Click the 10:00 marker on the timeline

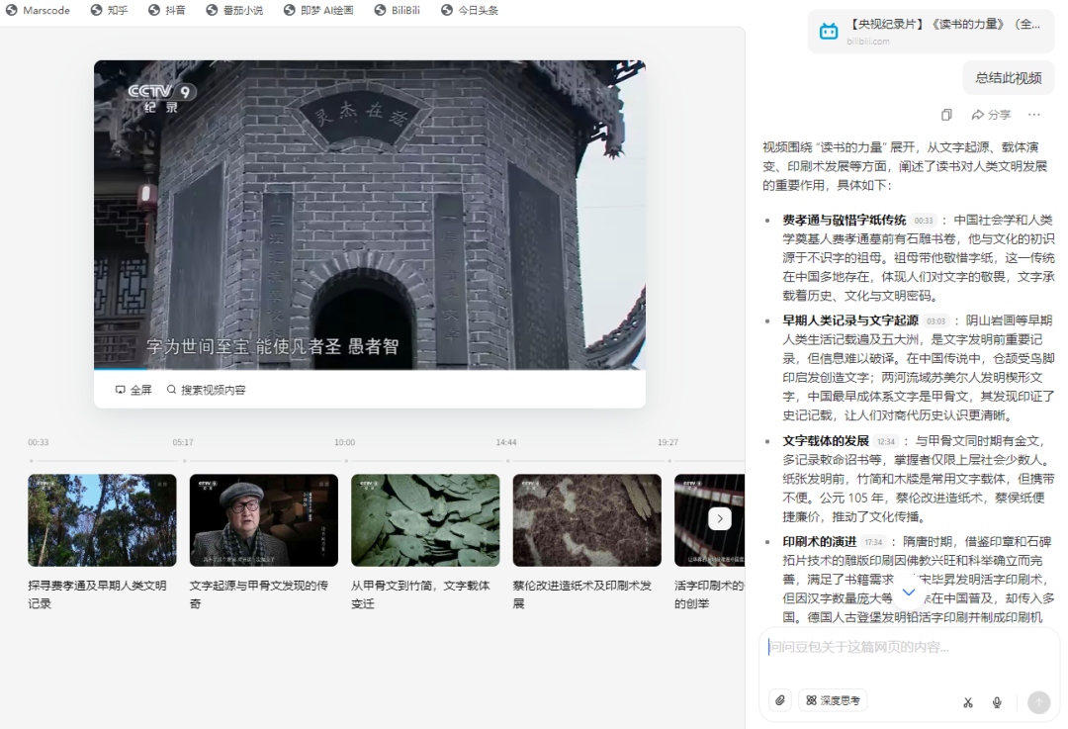pos(344,443)
